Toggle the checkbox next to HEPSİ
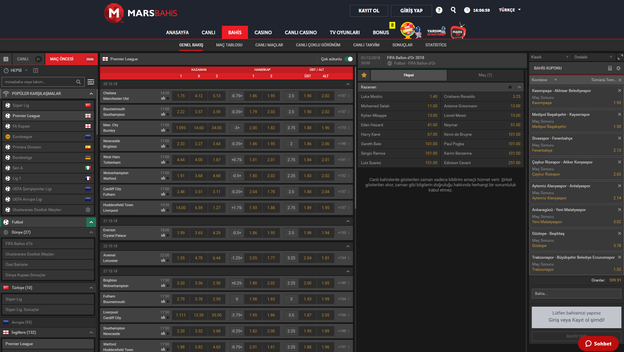This screenshot has height=352, width=624. pyautogui.click(x=36, y=70)
